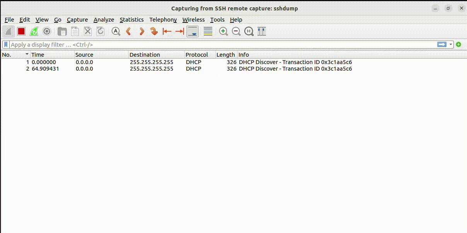This screenshot has height=233, width=467.
Task: Toggle auto-scroll during live capture
Action: (192, 31)
